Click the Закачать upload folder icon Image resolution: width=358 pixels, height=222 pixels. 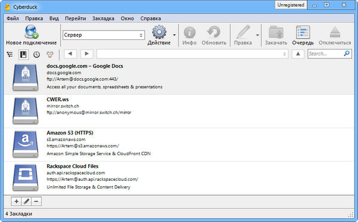(276, 32)
